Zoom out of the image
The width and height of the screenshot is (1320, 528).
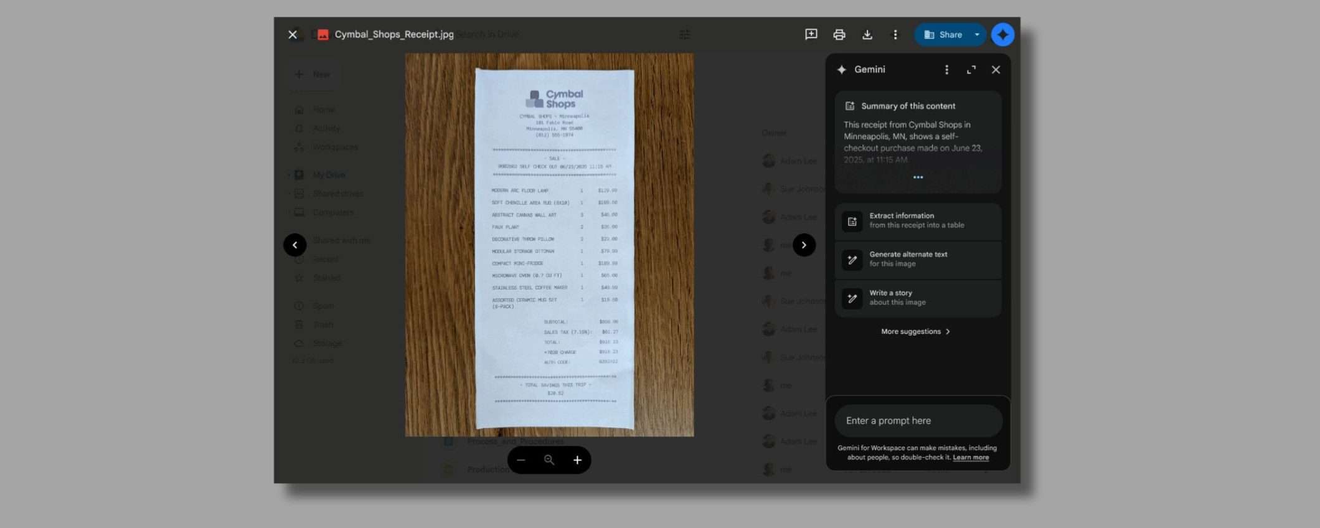(x=521, y=460)
